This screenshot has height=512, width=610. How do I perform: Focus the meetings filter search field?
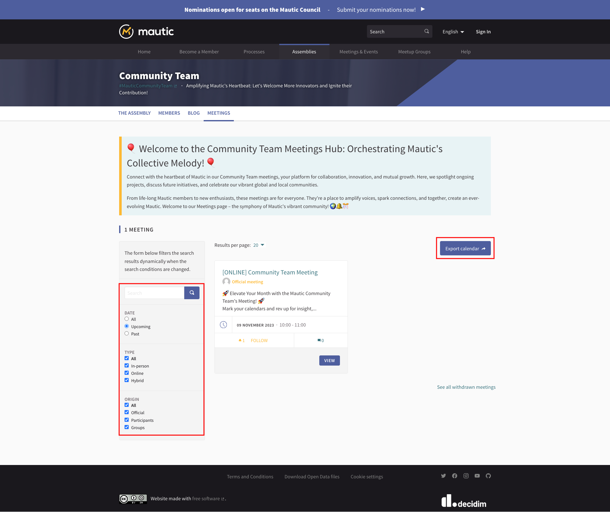coord(154,293)
